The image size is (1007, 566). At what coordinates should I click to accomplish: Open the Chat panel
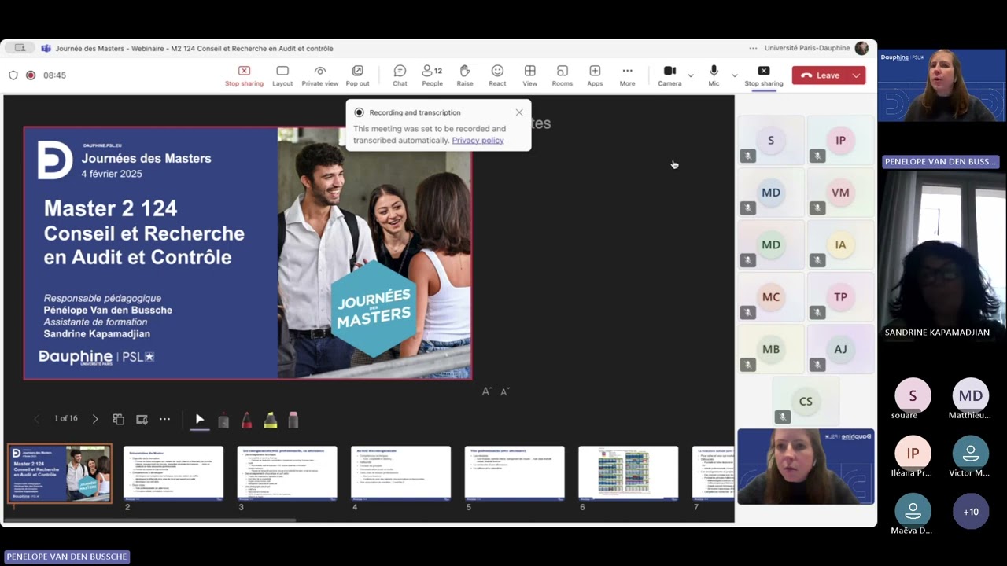coord(400,75)
